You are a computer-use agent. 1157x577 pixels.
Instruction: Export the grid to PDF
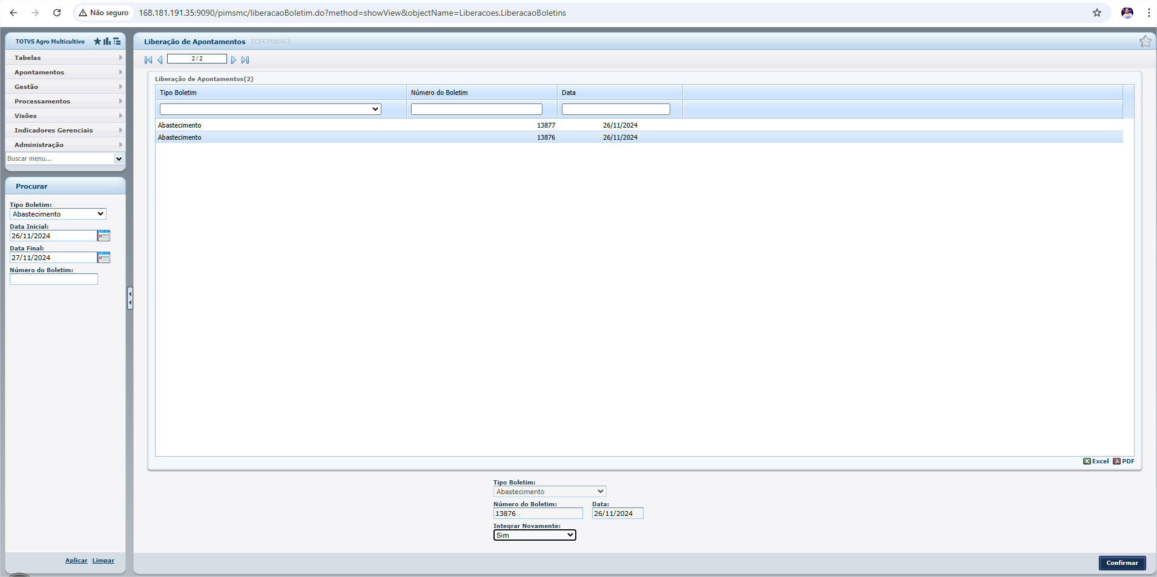click(1124, 461)
